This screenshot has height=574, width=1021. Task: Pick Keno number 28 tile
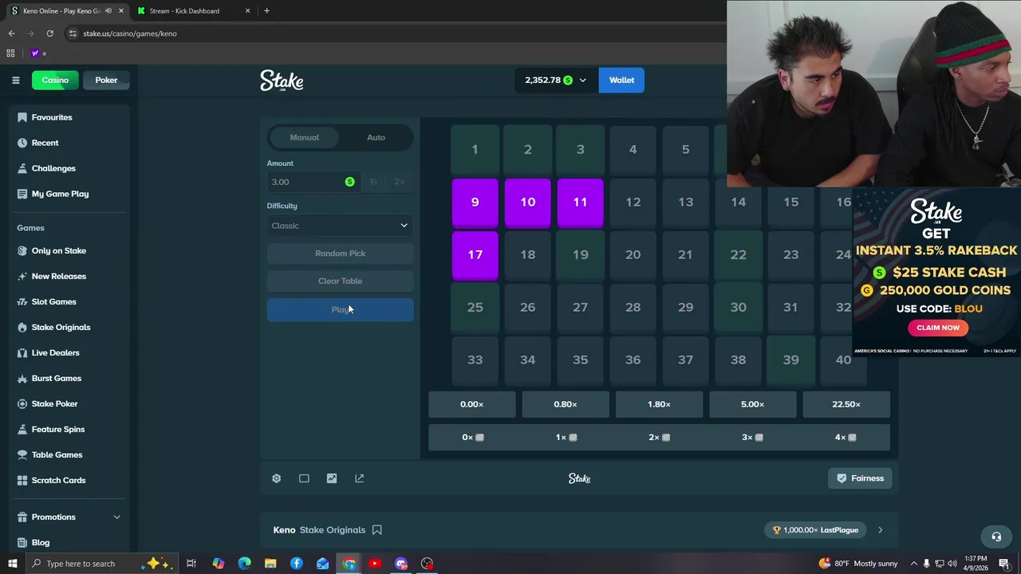633,308
